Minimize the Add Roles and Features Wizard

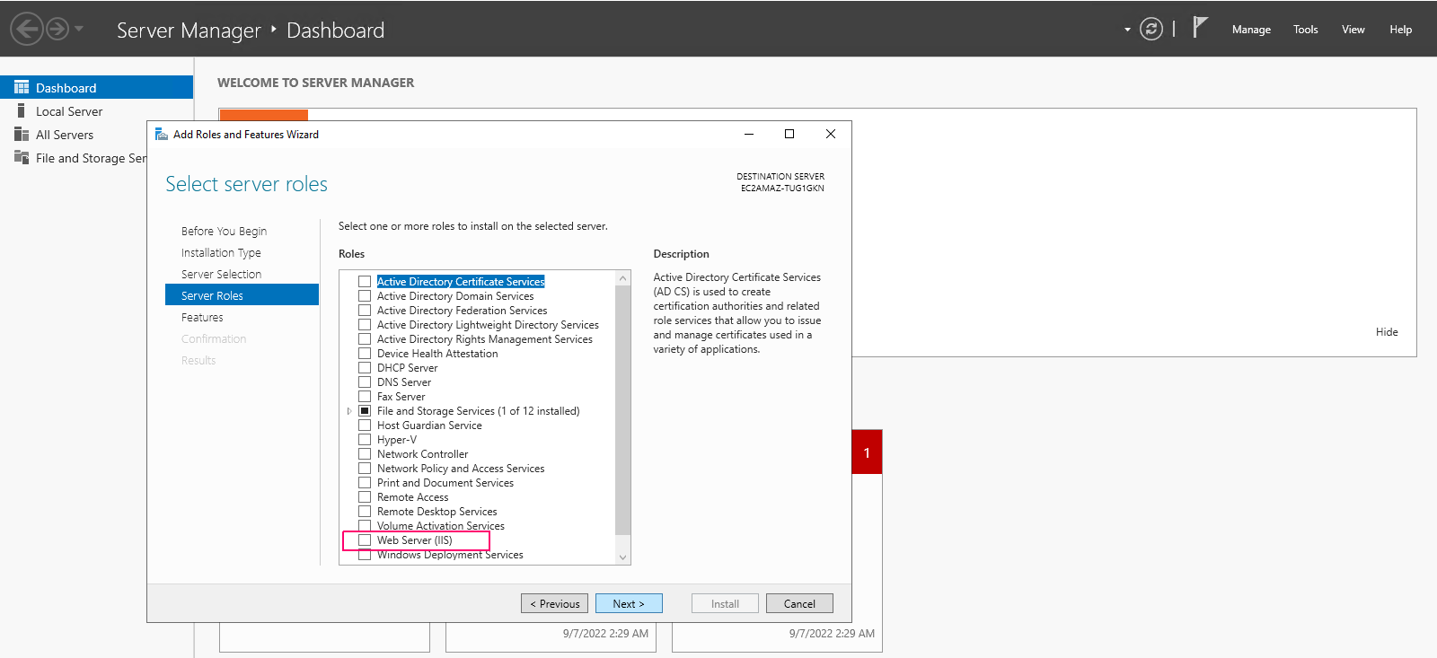749,134
